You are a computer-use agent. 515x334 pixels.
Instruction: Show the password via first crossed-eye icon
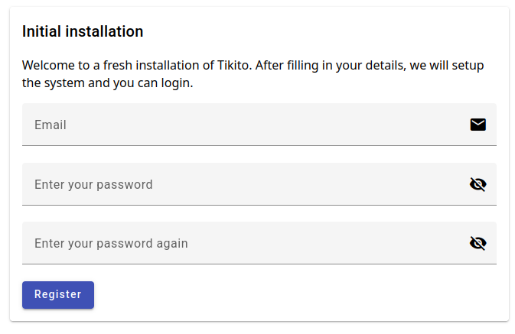coord(478,184)
